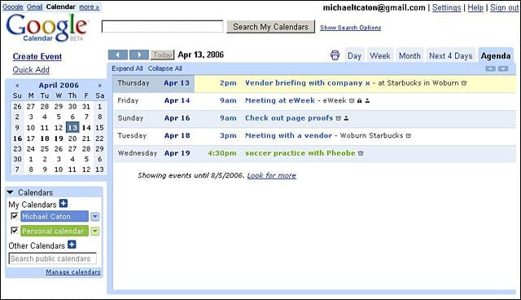This screenshot has width=521, height=300.
Task: Open soccer practice with Pheobe event
Action: pyautogui.click(x=300, y=153)
